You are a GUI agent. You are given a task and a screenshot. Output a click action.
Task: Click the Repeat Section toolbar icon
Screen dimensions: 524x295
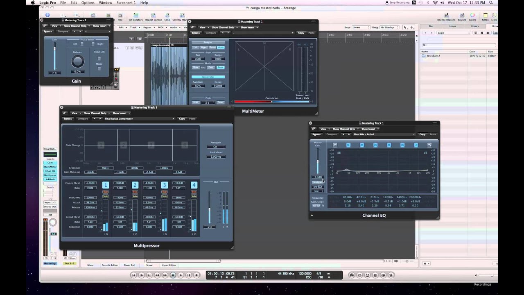154,16
